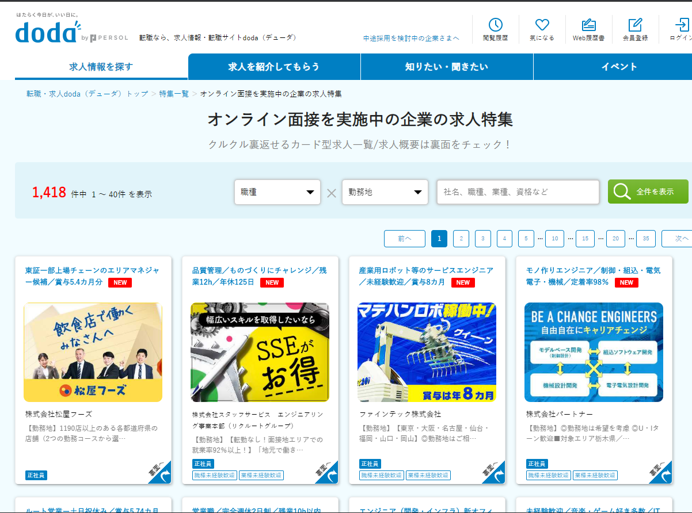Select the 求人情報を探す tab
Viewport: 692px width, 513px height.
(x=101, y=67)
